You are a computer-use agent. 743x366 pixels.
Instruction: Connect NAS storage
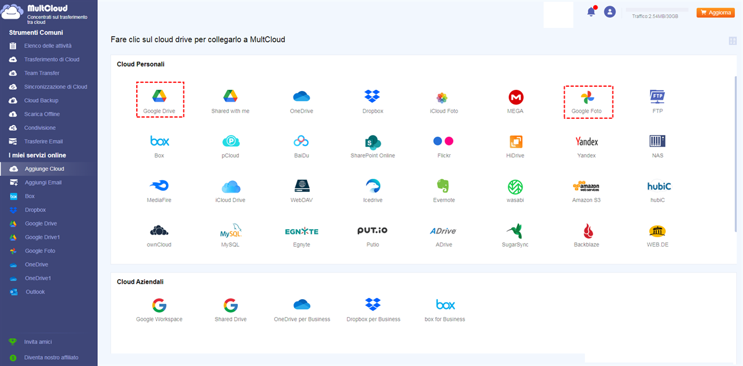pyautogui.click(x=658, y=141)
